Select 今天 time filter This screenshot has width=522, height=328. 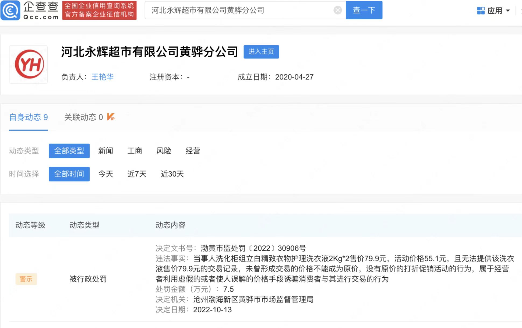[x=105, y=174]
